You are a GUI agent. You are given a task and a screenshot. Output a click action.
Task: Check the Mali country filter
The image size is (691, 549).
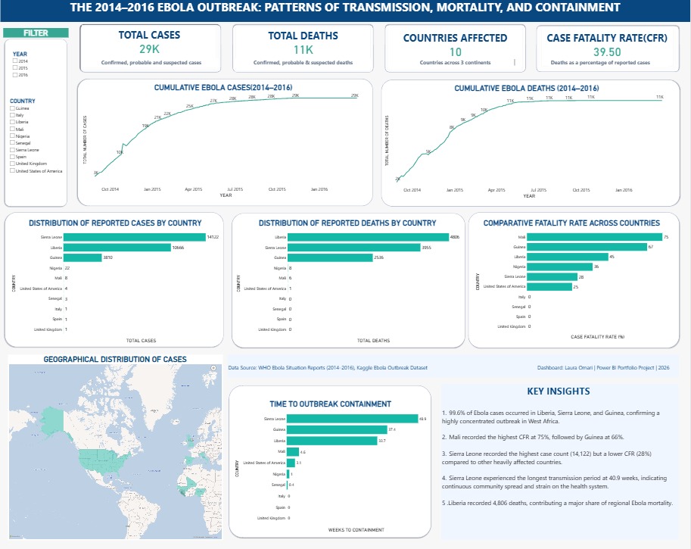(x=12, y=129)
